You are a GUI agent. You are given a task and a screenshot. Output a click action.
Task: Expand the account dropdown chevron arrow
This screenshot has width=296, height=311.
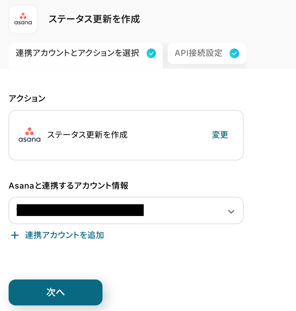[x=231, y=211]
